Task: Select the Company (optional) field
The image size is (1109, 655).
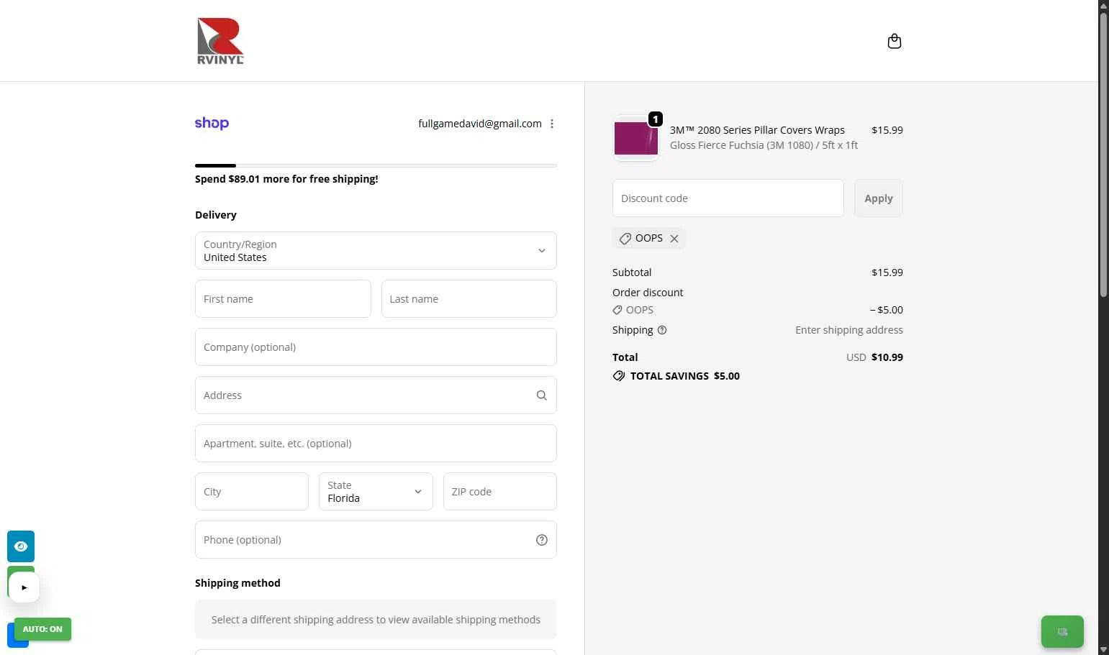Action: (x=376, y=347)
